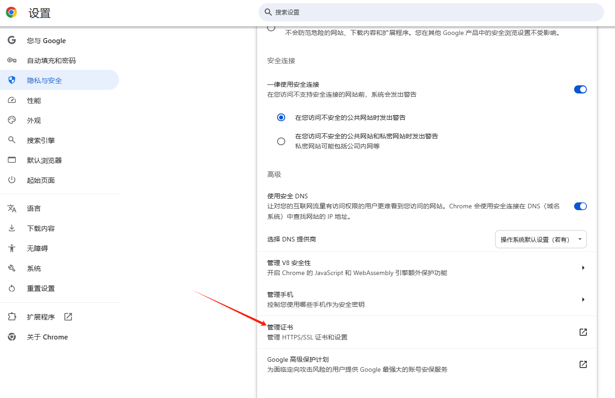This screenshot has height=398, width=615.
Task: Open Google 高级保护计划 row
Action: click(x=427, y=364)
